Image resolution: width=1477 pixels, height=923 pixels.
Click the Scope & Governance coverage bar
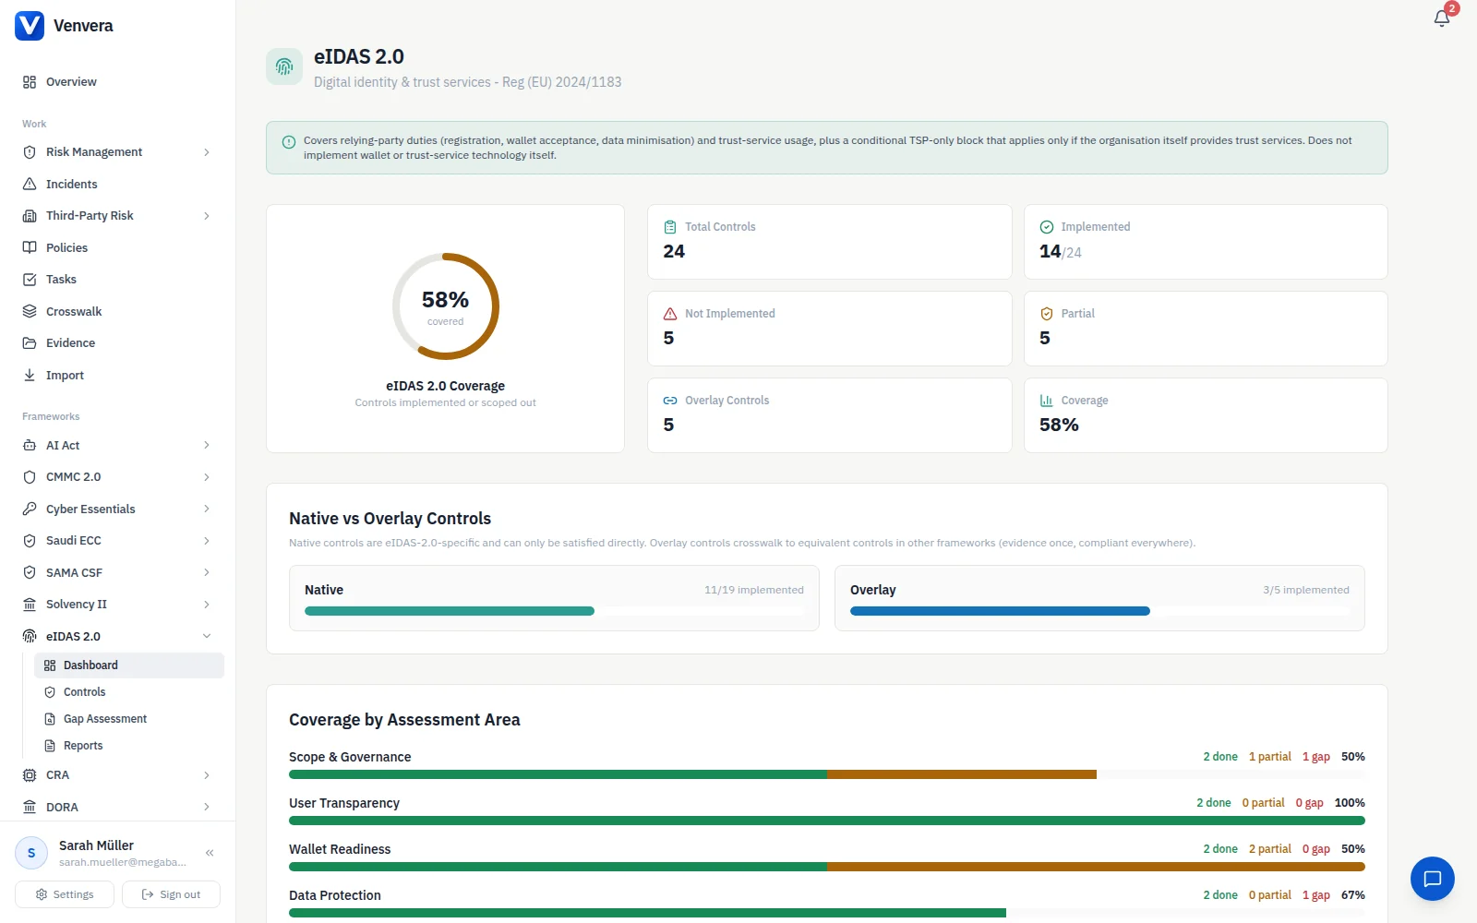827,774
